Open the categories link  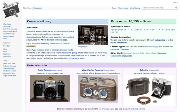click(x=160, y=40)
